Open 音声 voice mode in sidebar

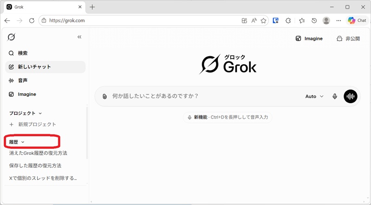[45, 81]
